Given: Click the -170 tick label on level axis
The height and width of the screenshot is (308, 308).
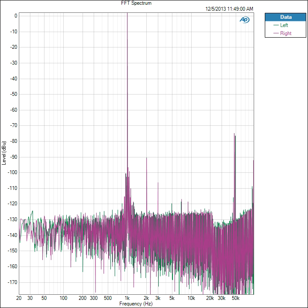Looking at the screenshot, I should (12, 282).
